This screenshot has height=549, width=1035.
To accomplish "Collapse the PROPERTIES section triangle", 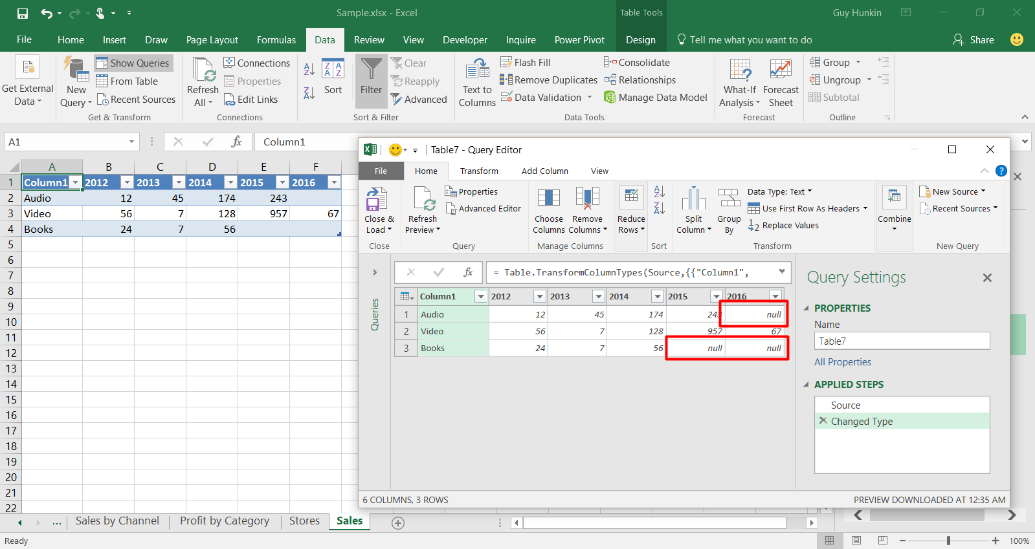I will click(x=807, y=308).
